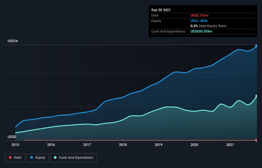Select the blue Equity endpoint marker
This screenshot has height=168, width=262.
pos(257,46)
